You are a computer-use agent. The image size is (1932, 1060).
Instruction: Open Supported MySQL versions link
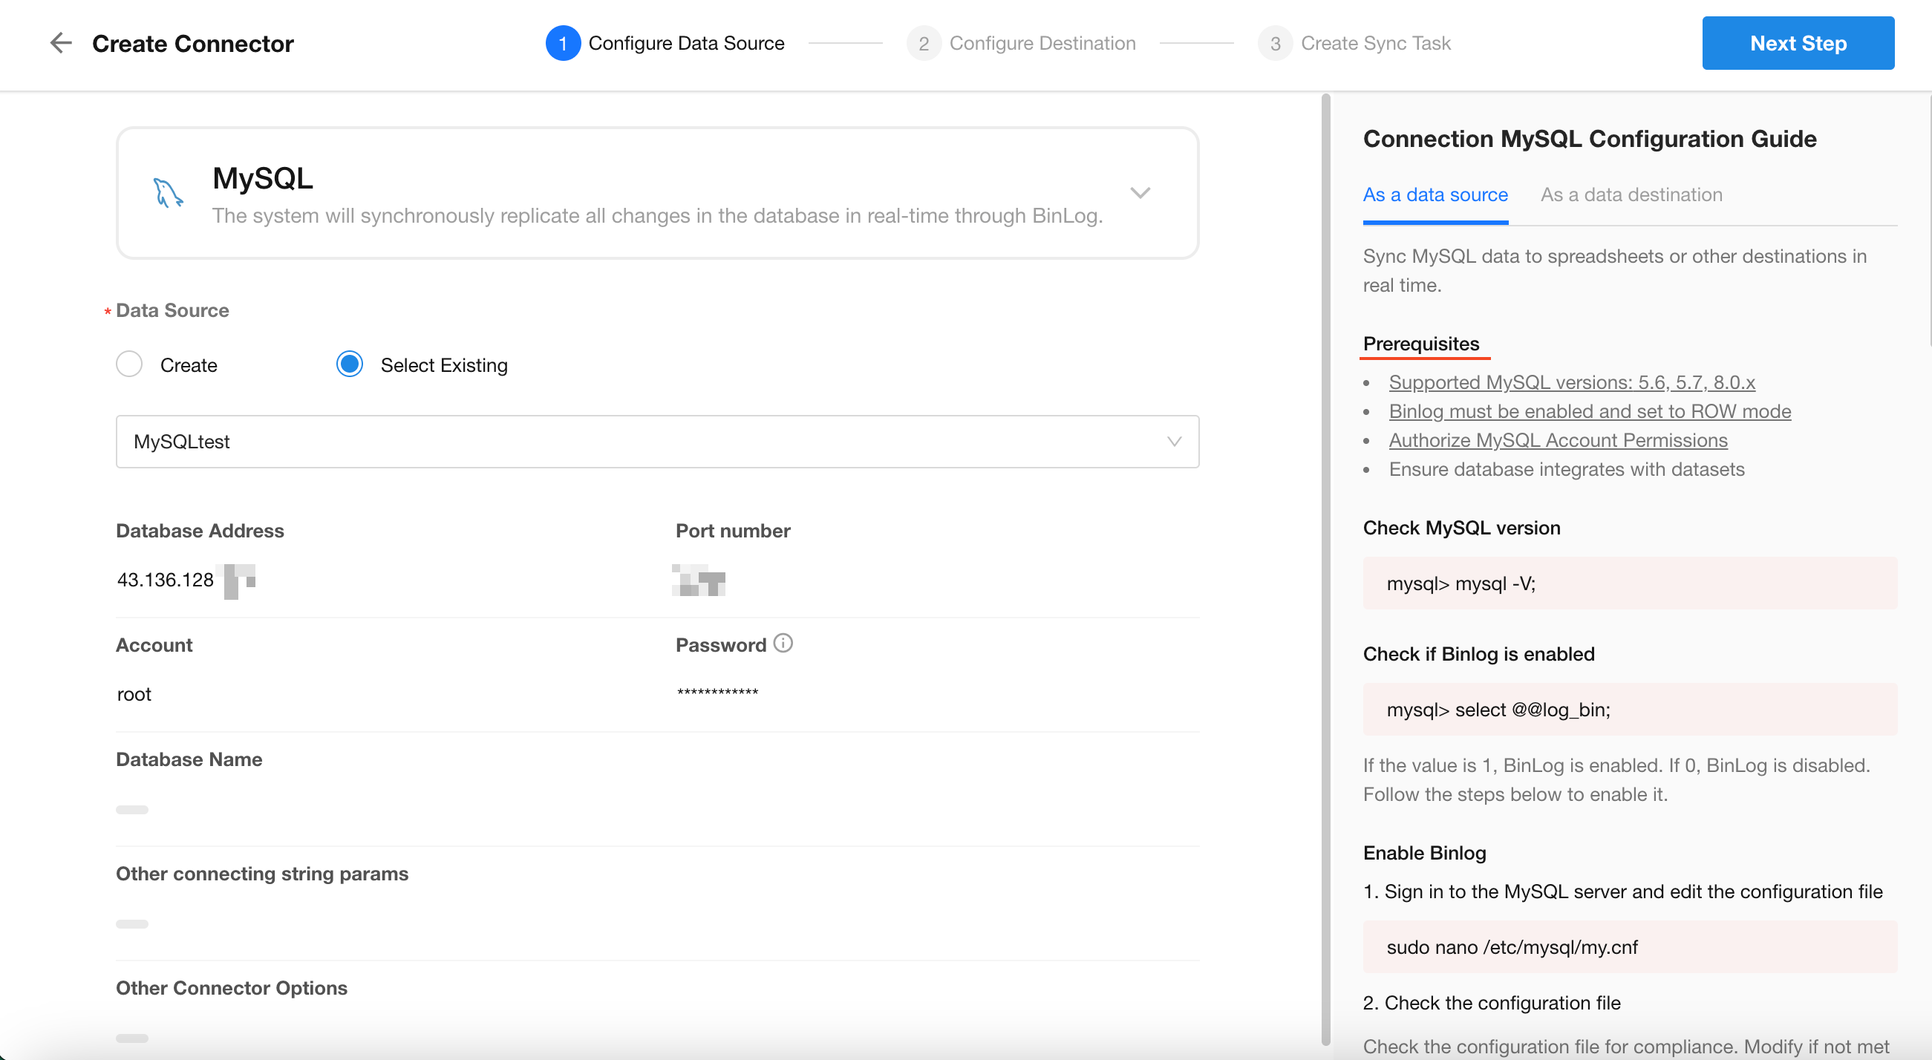[1571, 382]
